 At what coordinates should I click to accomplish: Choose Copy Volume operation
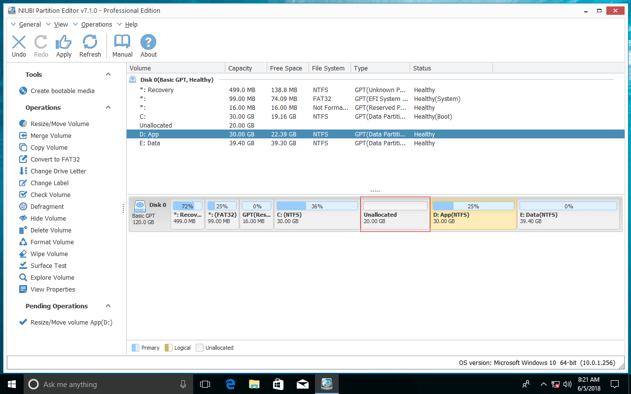coord(43,147)
